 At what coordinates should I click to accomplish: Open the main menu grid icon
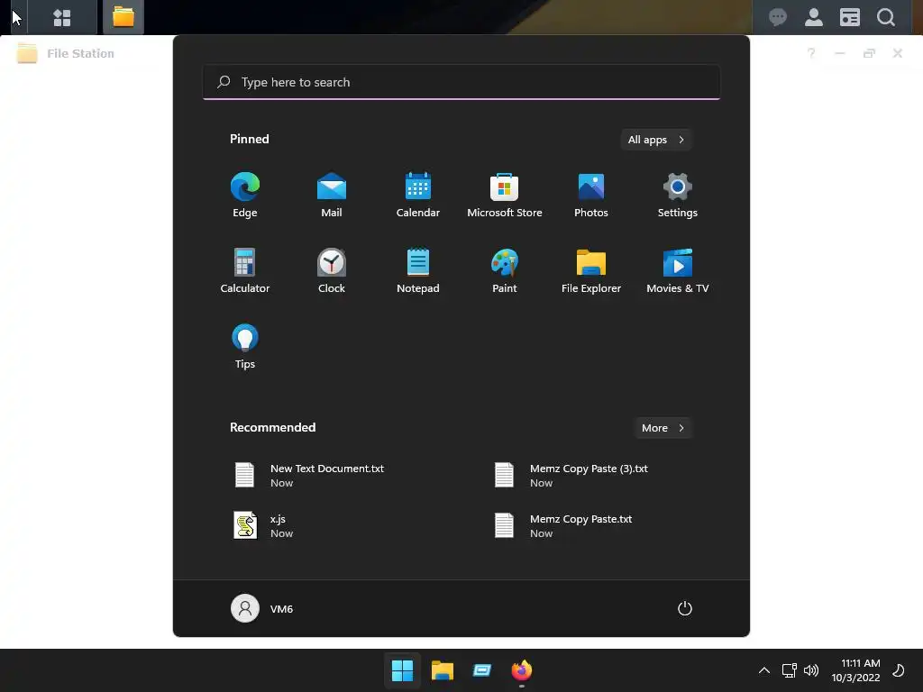tap(62, 18)
